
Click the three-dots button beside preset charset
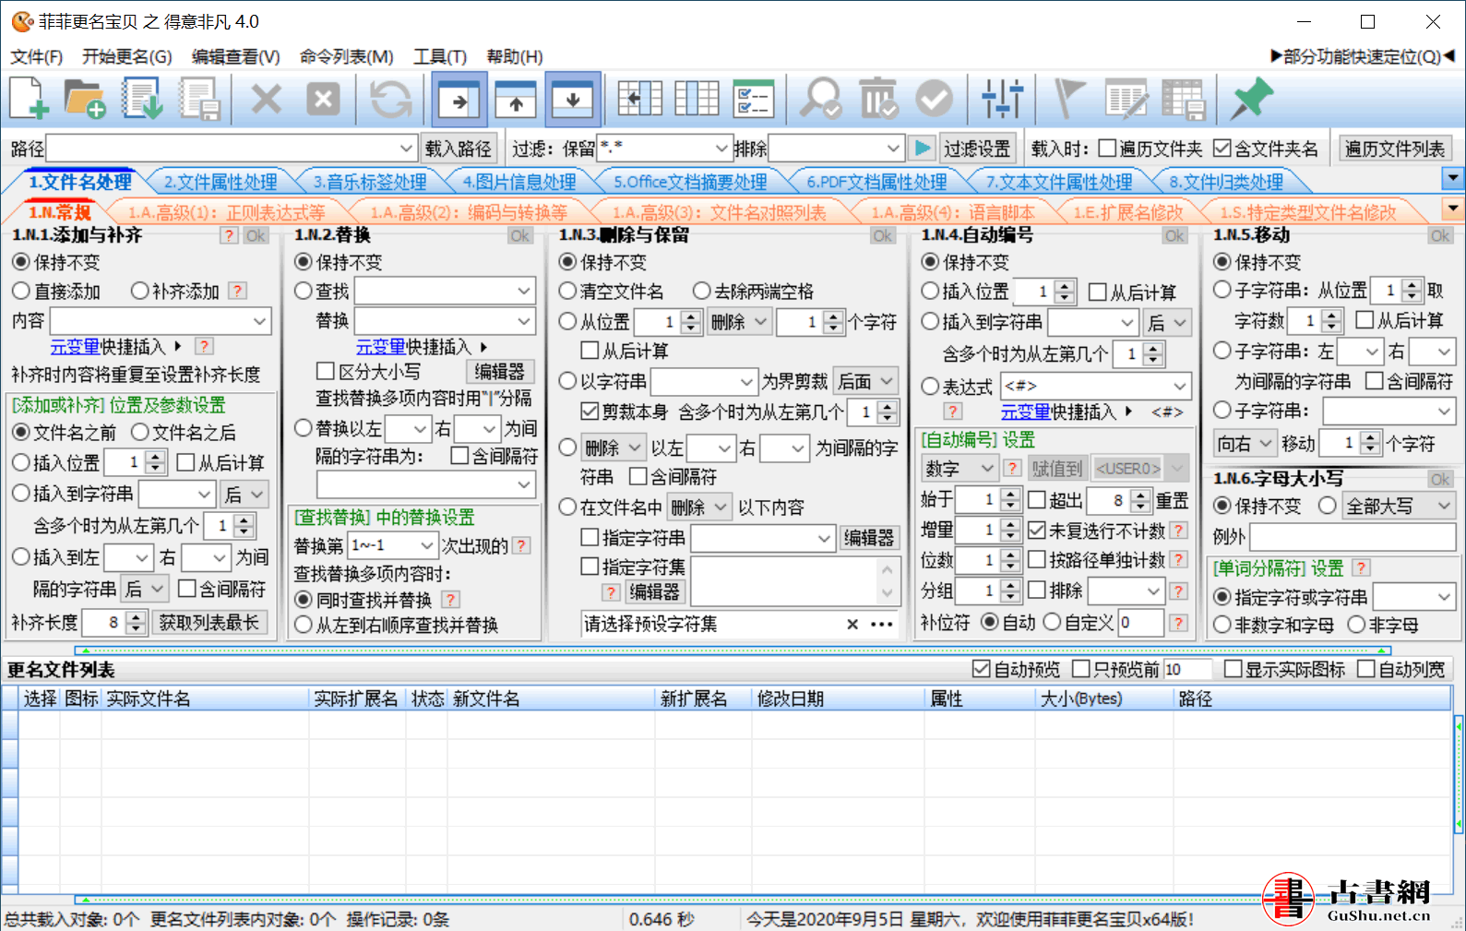[x=882, y=625]
